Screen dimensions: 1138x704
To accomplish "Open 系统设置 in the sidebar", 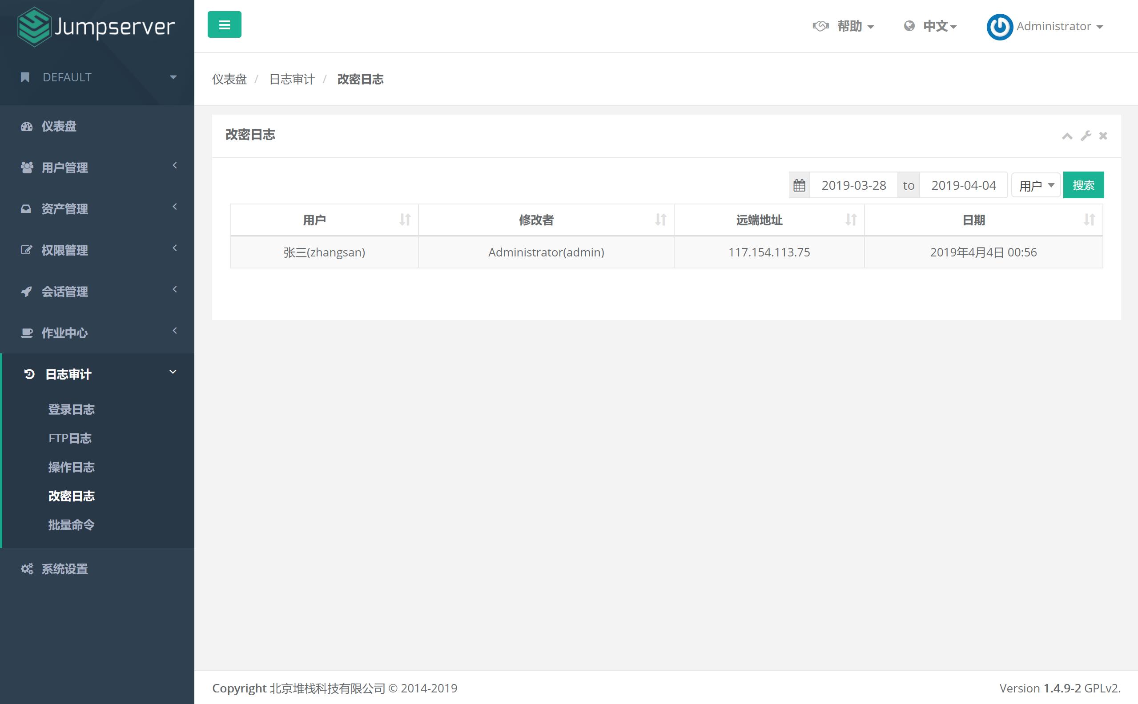I will click(x=65, y=569).
